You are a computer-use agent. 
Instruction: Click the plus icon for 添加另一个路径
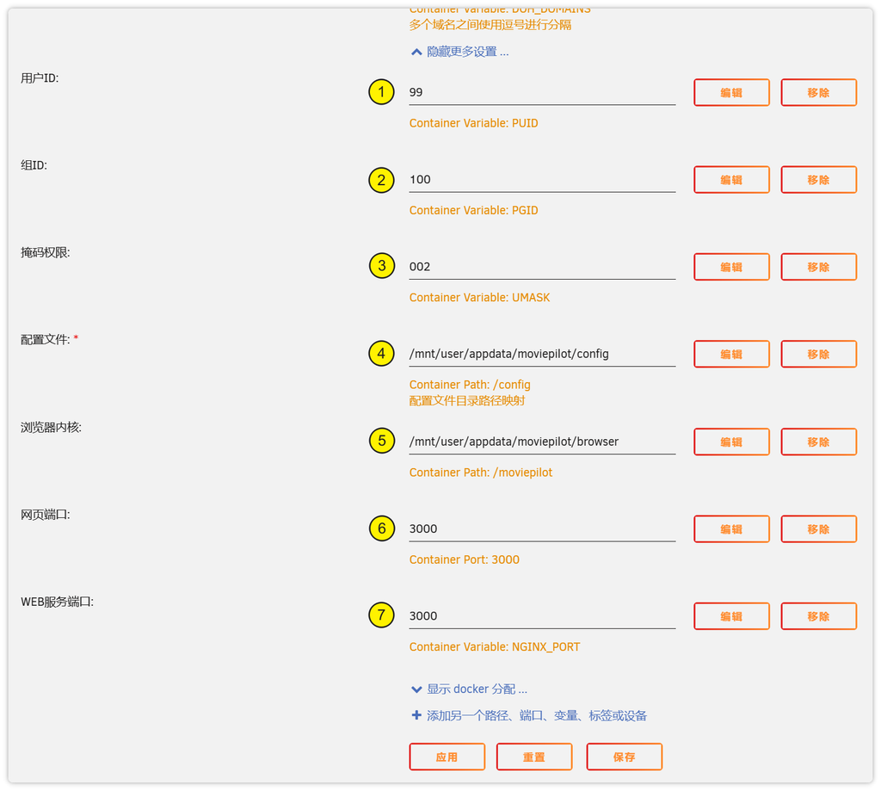pos(416,715)
